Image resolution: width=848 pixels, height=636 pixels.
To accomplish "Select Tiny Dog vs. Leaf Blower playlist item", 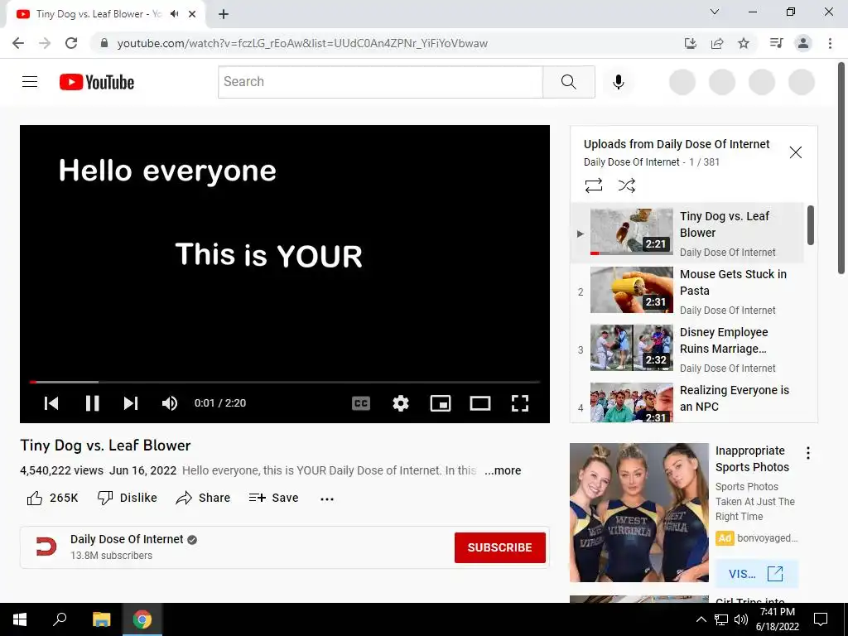I will [687, 233].
